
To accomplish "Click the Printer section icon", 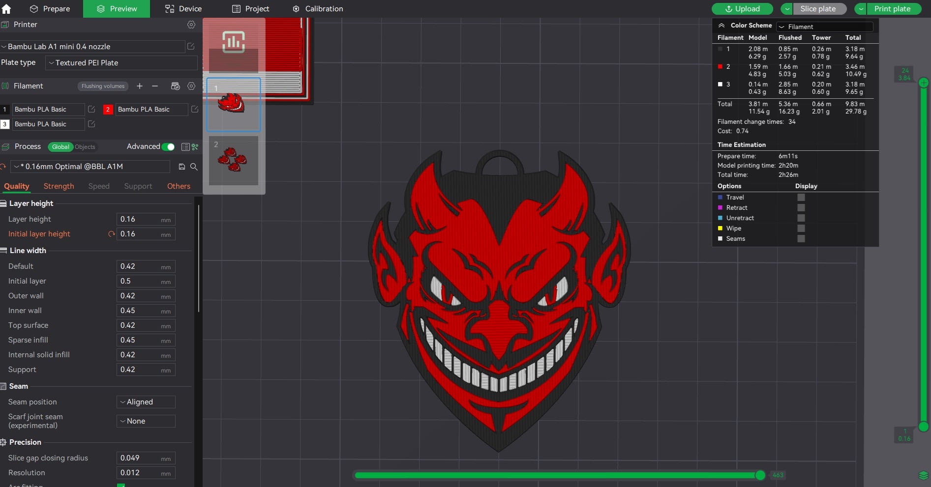I will coord(5,25).
